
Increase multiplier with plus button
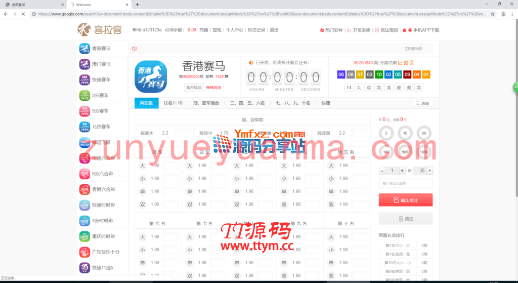[x=402, y=171]
